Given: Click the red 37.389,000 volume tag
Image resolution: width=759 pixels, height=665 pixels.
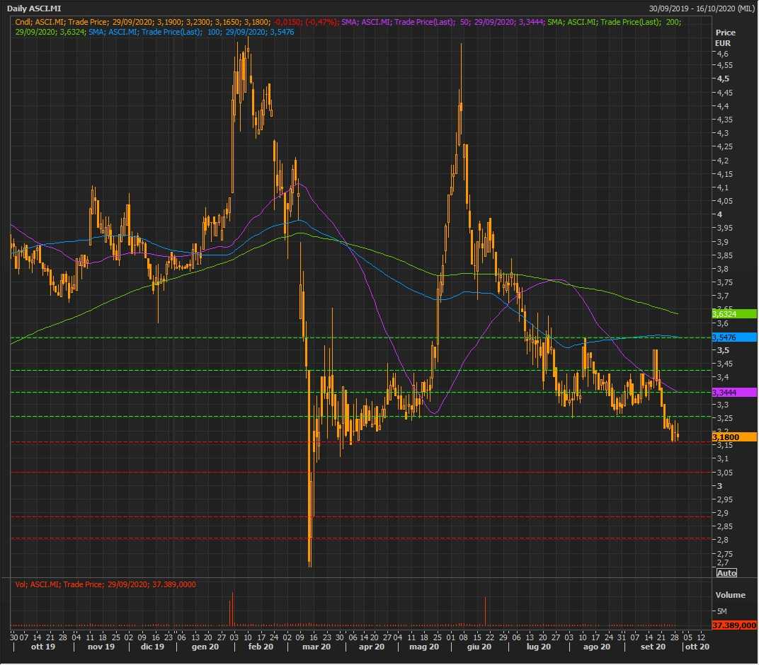Looking at the screenshot, I should point(734,626).
